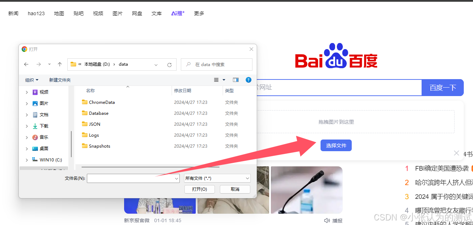Viewport: 473px width, 225px height.
Task: Go up one folder level
Action: pyautogui.click(x=60, y=64)
